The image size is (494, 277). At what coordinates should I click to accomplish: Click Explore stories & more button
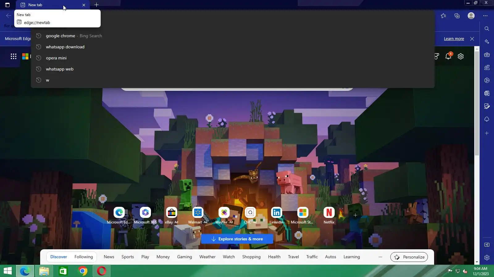pyautogui.click(x=237, y=239)
